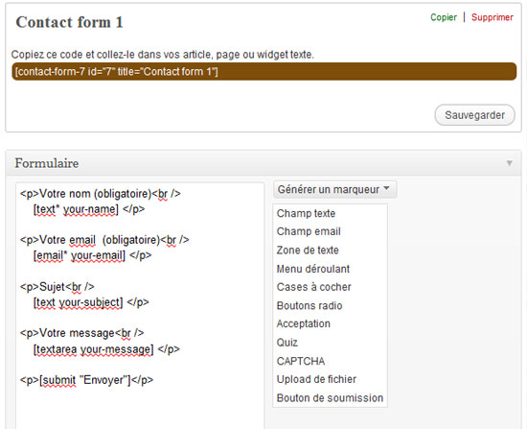Click the '<p>Sujet<br />' line
The height and width of the screenshot is (429, 527).
tap(57, 287)
